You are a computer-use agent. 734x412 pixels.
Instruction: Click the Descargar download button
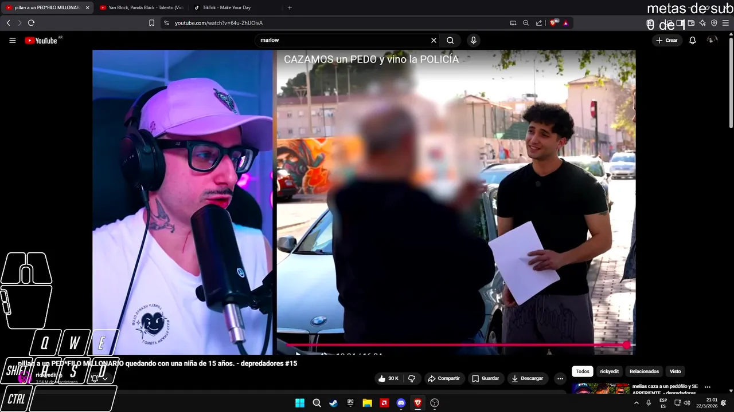point(528,378)
